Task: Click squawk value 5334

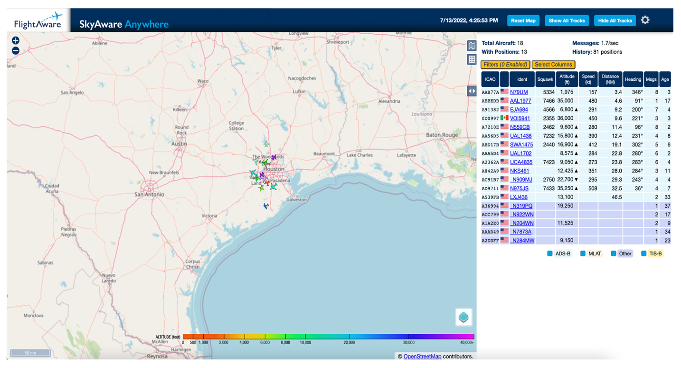Action: tap(549, 92)
